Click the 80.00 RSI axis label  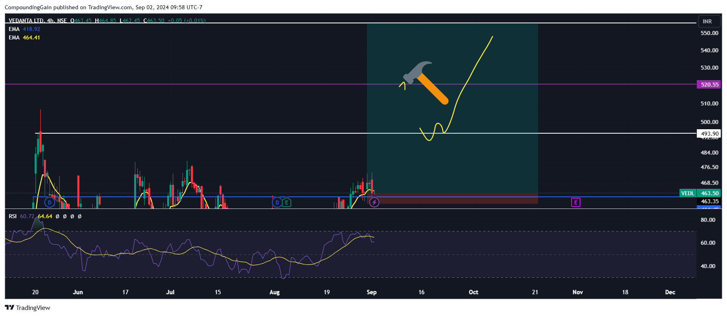[708, 220]
